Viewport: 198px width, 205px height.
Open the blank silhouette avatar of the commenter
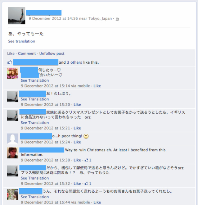tap(13, 139)
